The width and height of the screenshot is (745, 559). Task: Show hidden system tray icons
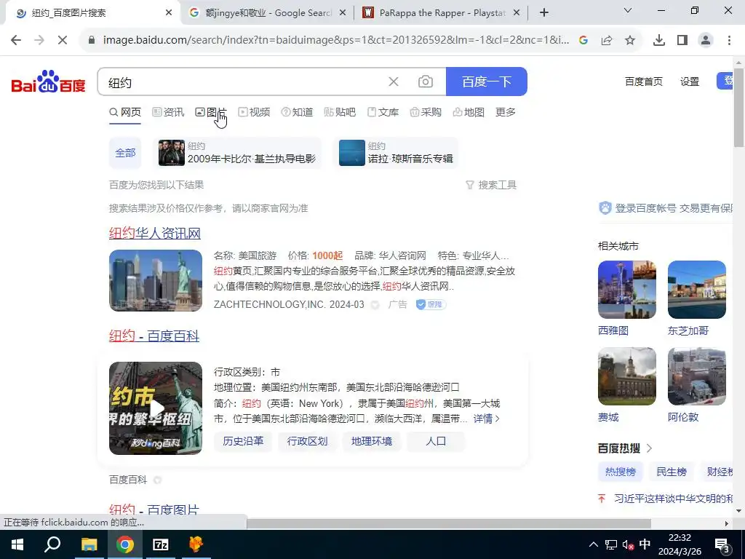click(x=594, y=544)
